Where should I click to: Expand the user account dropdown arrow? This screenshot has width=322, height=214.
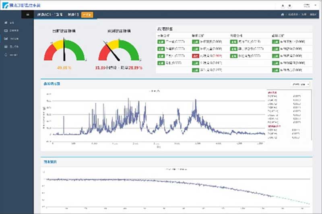(x=316, y=5)
